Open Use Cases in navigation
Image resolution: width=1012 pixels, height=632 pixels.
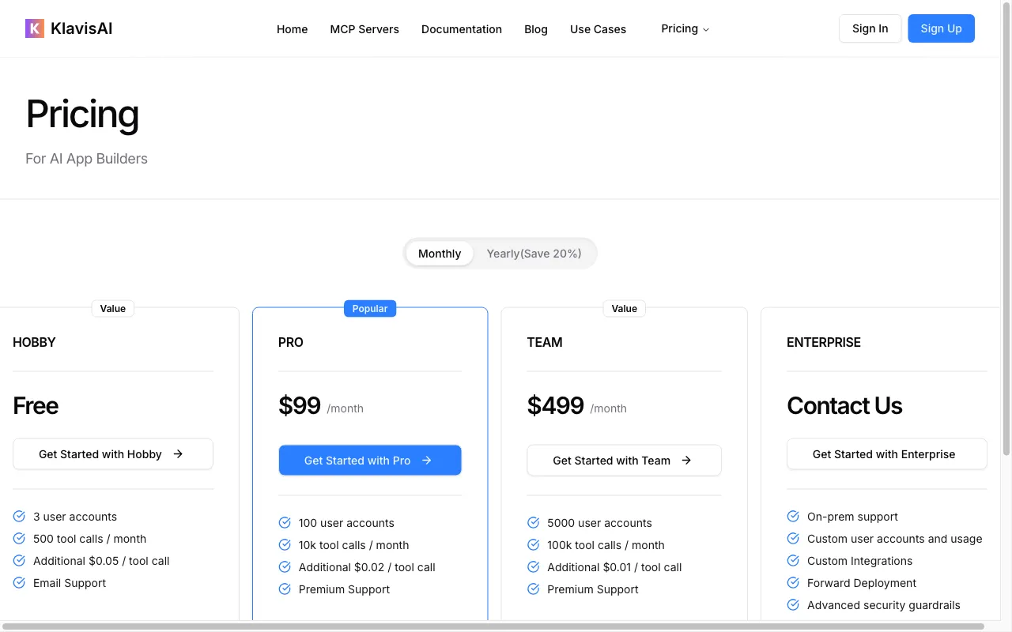[x=598, y=29]
